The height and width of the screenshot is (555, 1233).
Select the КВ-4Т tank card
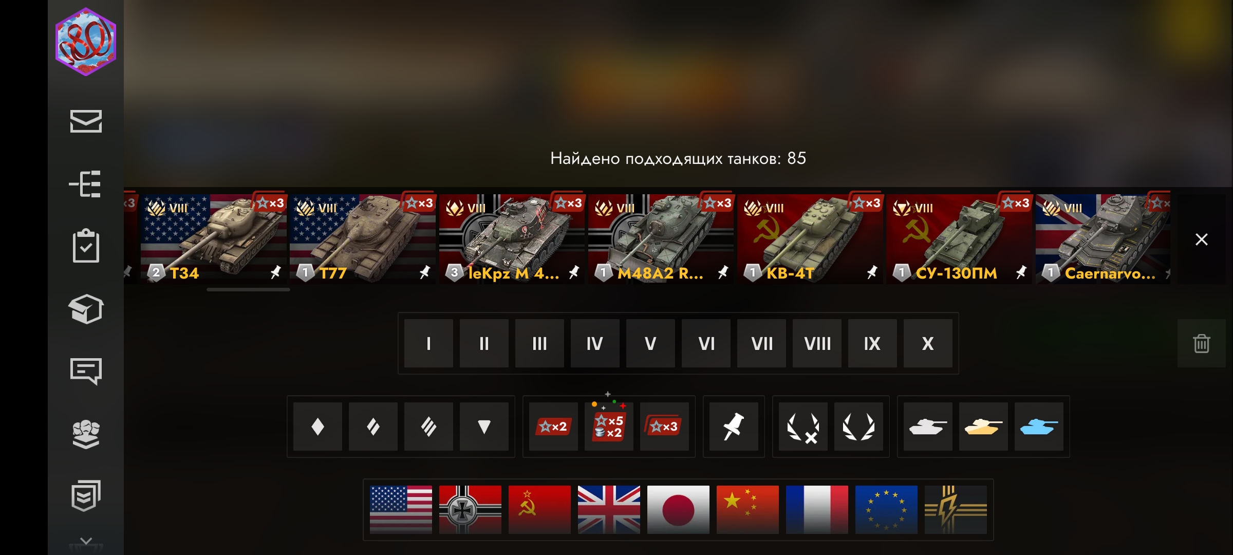[x=810, y=239]
